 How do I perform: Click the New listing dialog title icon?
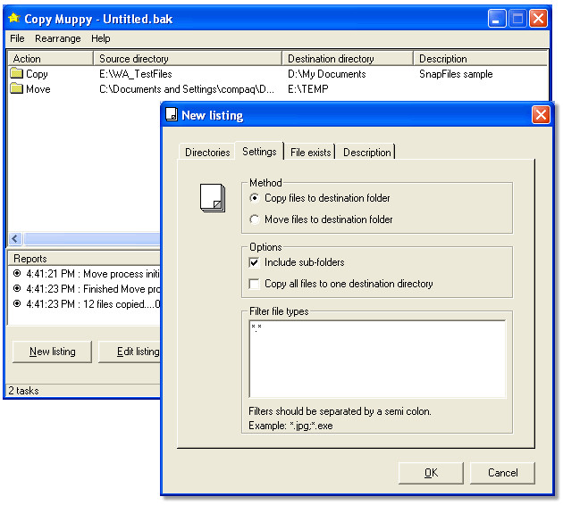click(172, 115)
